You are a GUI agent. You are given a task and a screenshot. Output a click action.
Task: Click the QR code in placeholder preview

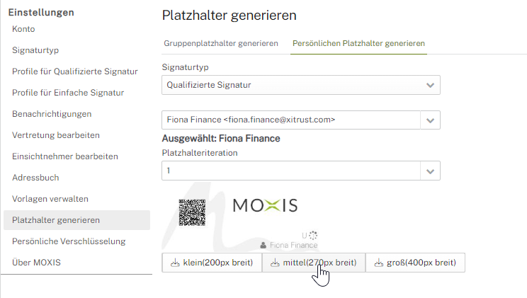tap(192, 212)
